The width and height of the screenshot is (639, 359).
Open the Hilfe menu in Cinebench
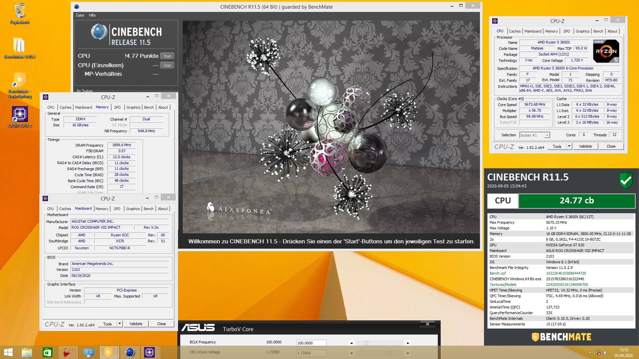coord(92,15)
